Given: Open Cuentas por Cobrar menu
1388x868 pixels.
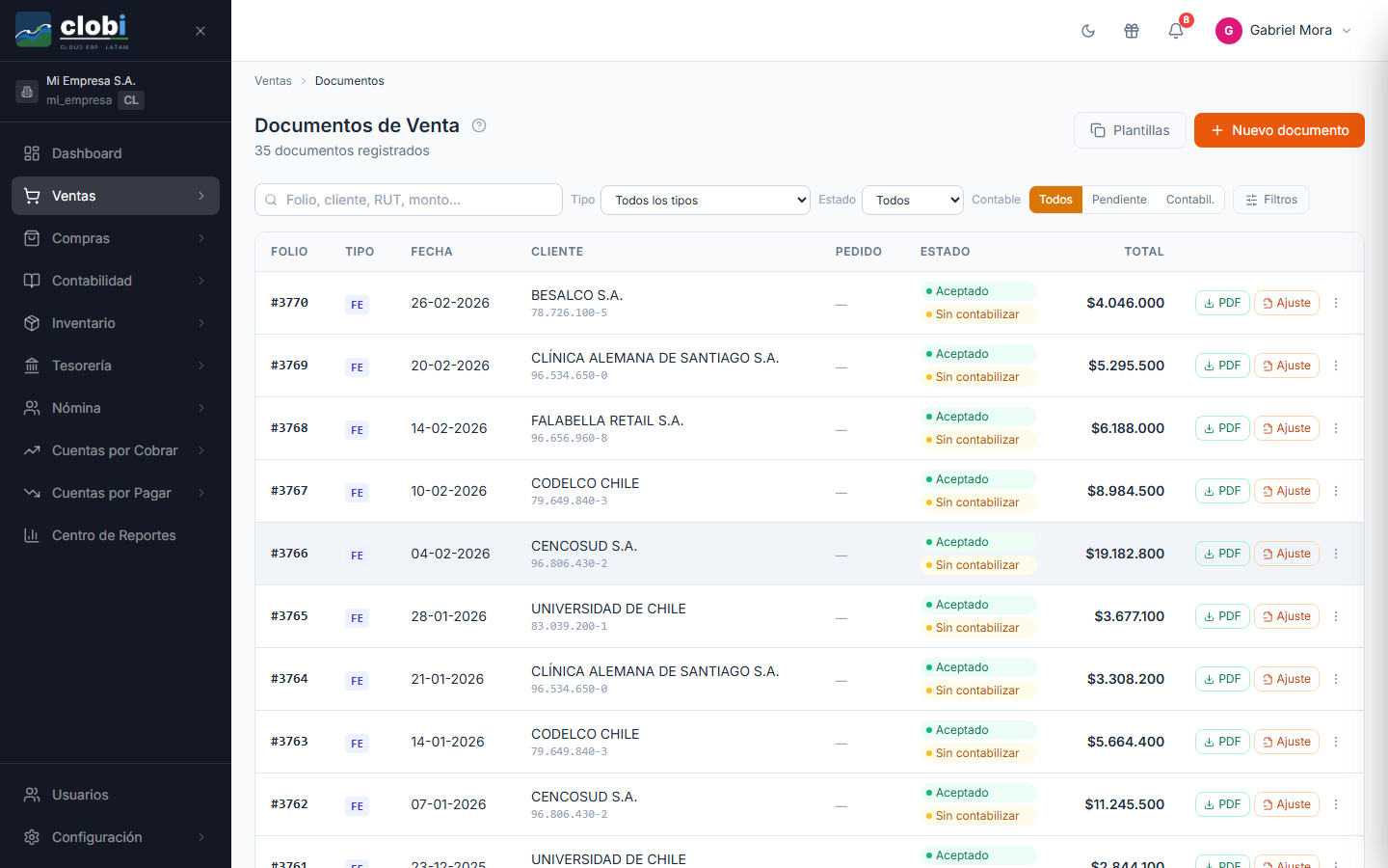Looking at the screenshot, I should (116, 450).
